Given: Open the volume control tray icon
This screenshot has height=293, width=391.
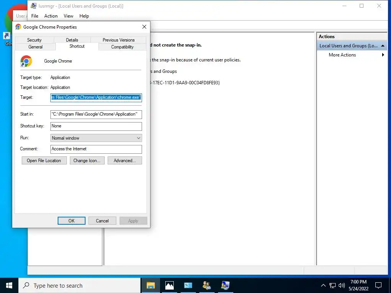Looking at the screenshot, I should click(342, 285).
